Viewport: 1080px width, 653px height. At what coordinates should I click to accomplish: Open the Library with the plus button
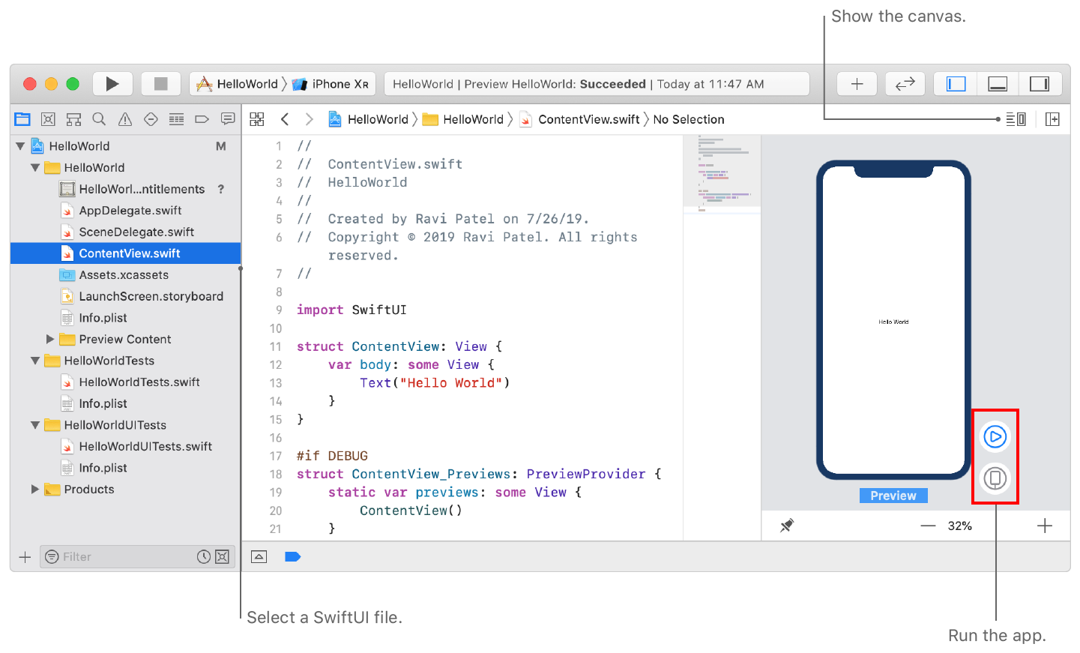coord(857,84)
